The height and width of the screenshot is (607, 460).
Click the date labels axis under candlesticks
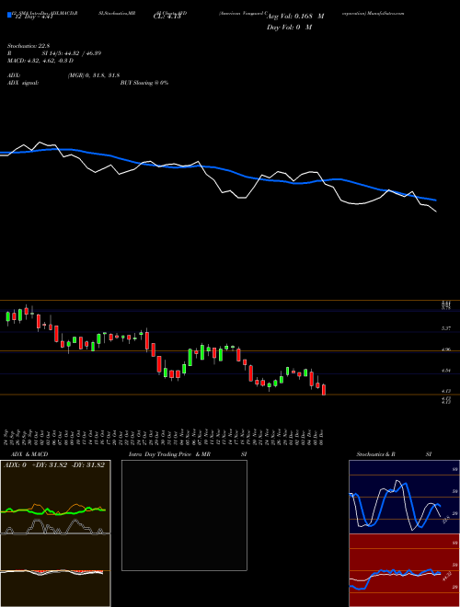click(164, 436)
